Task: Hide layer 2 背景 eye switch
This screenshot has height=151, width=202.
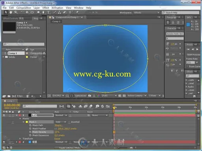Action: pyautogui.click(x=4, y=142)
